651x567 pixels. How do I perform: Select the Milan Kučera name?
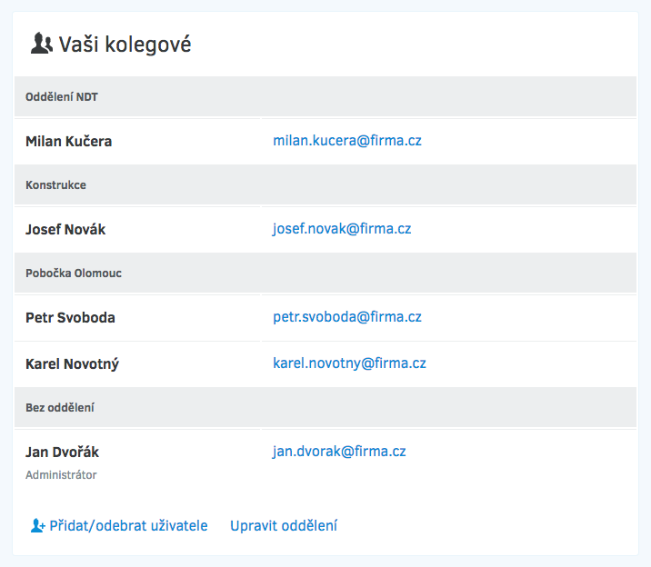tap(68, 142)
